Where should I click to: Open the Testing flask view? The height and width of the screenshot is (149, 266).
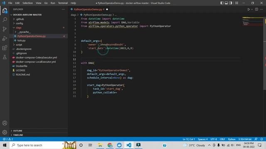pos(5,57)
